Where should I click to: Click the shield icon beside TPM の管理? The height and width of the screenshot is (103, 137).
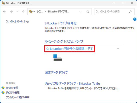3,88
